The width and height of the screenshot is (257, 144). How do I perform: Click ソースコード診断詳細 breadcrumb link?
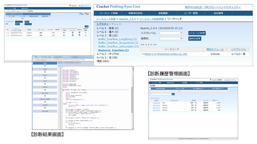[151, 19]
